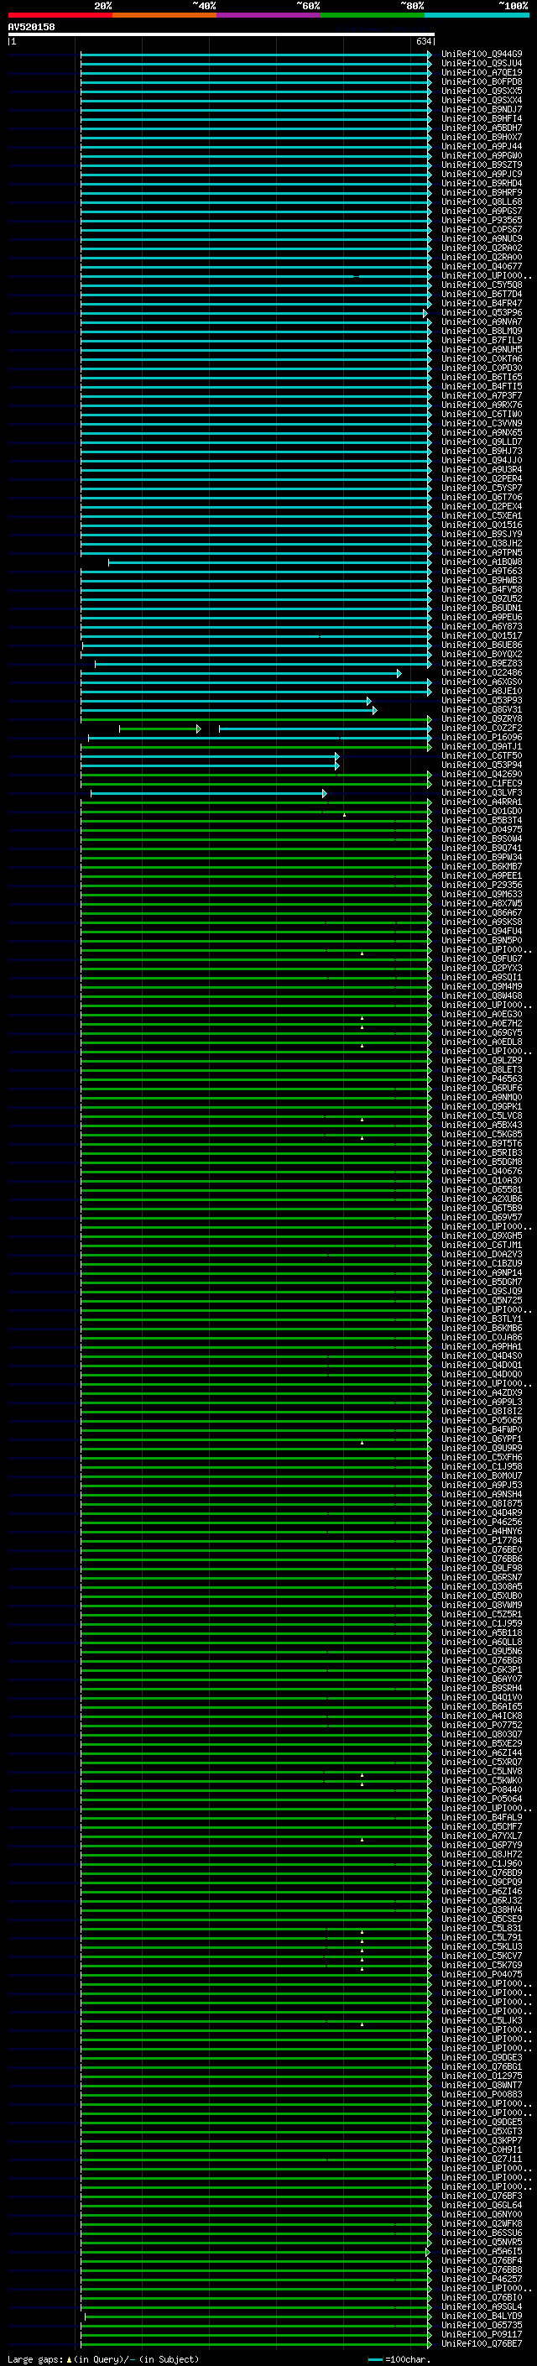The width and height of the screenshot is (537, 2366).
Task: Click the green alignment bar for UniRef100_B4LYD9
Action: coord(258,2316)
